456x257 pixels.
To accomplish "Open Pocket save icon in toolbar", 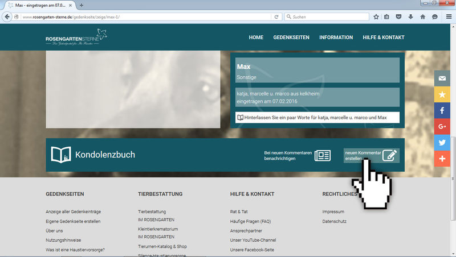I will (x=398, y=17).
